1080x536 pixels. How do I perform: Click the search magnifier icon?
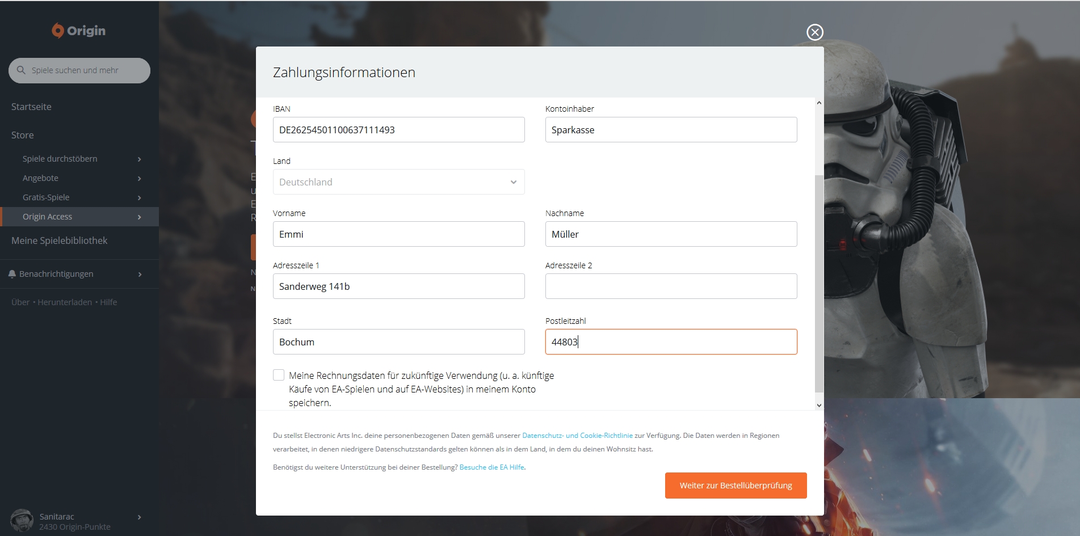[x=22, y=70]
